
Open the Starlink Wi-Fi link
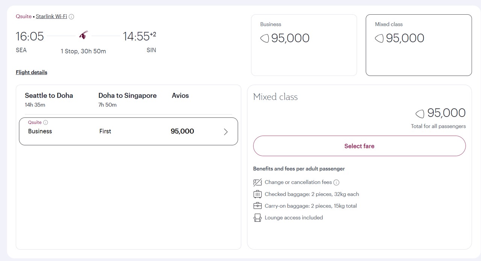tap(51, 17)
